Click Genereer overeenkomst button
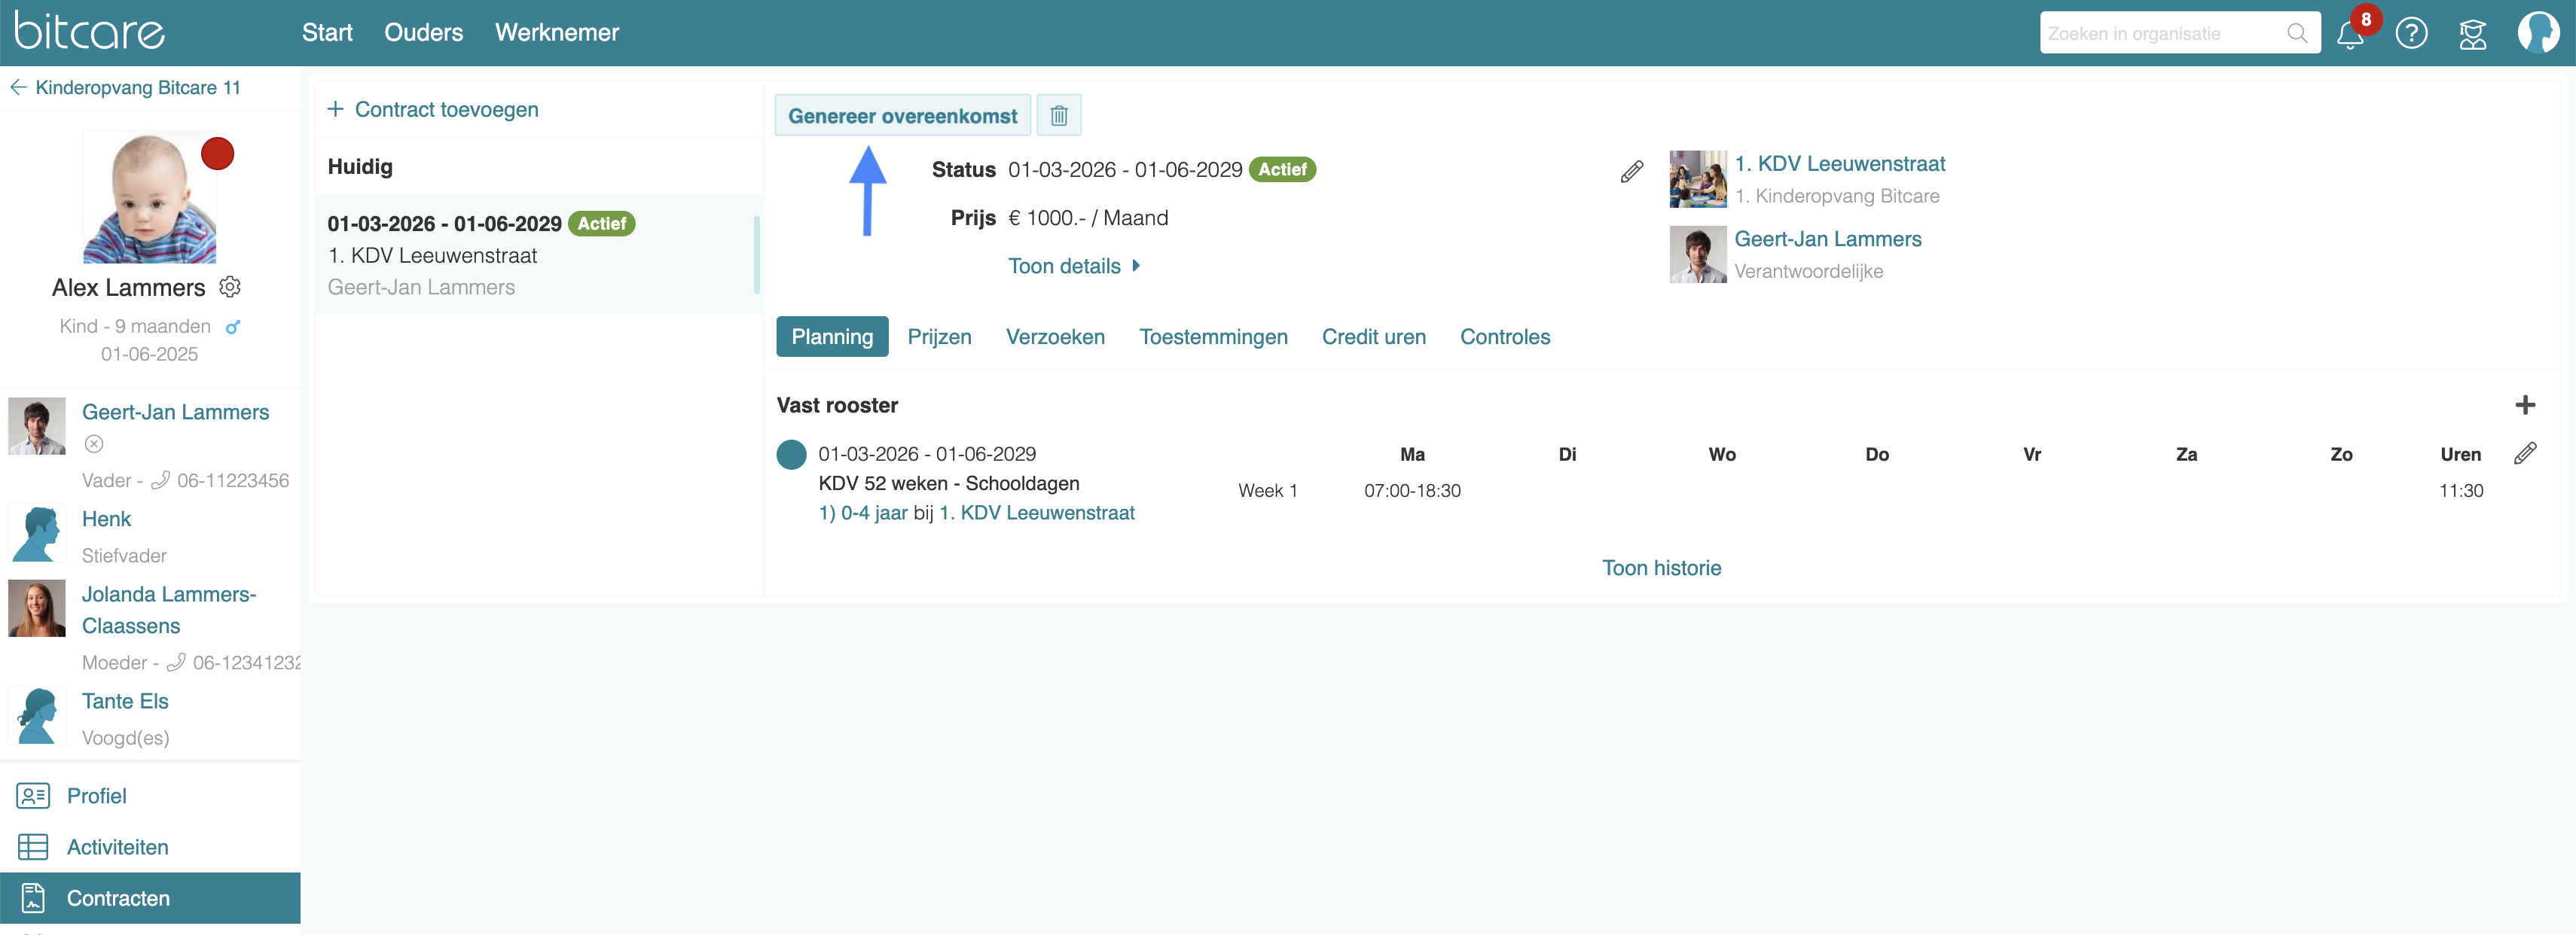The image size is (2576, 935). point(902,116)
